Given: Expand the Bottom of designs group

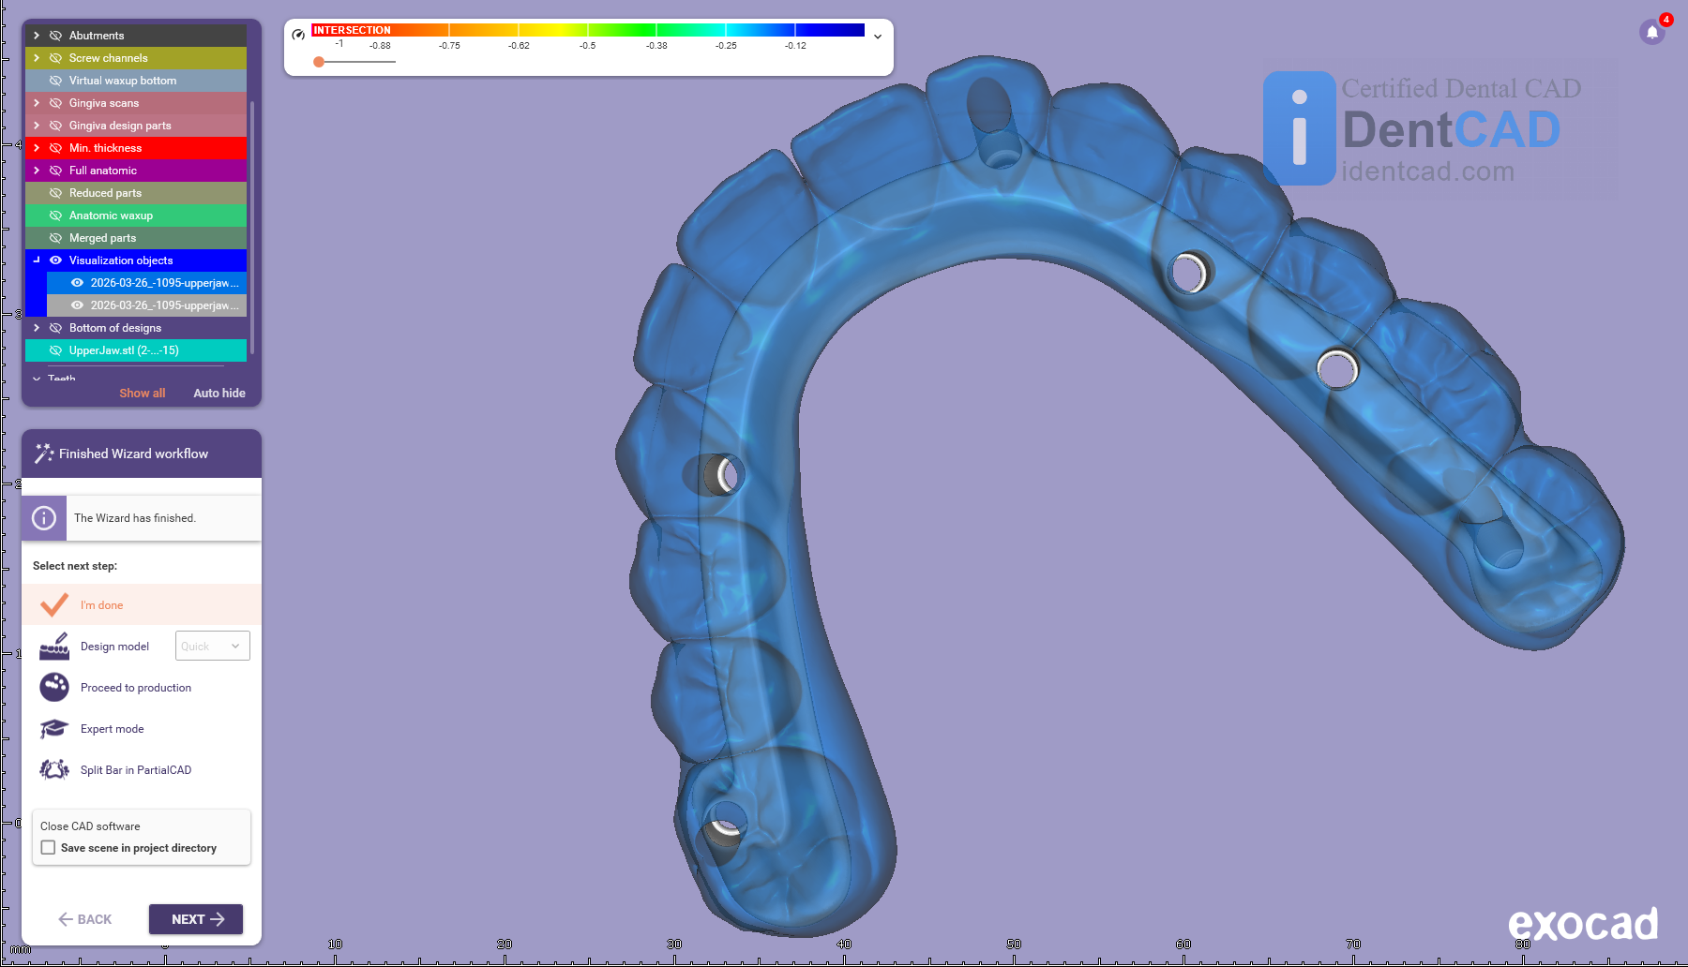Looking at the screenshot, I should coord(37,328).
